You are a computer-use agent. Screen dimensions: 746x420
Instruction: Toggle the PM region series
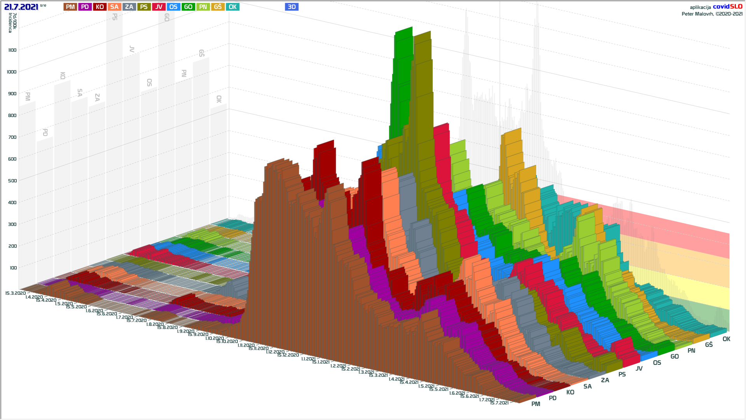click(x=70, y=7)
